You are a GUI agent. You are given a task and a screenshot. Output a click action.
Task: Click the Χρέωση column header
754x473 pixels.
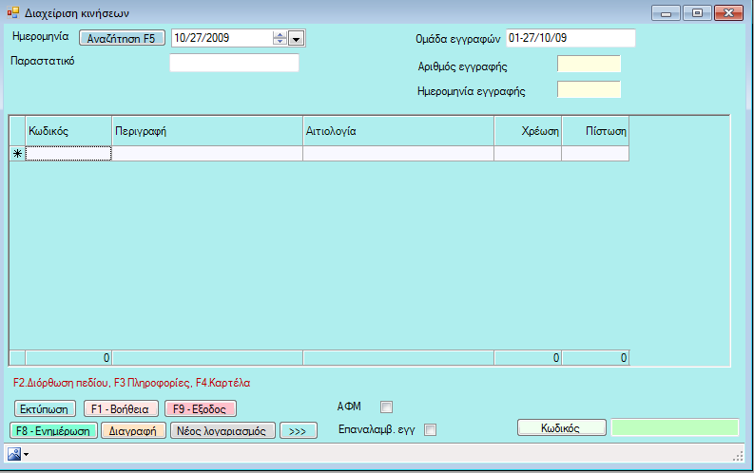click(528, 131)
